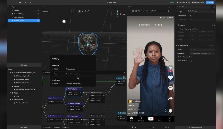Toggle visibility of Face Lighting 1
Screen dimensions: 223x129
(38, 14)
